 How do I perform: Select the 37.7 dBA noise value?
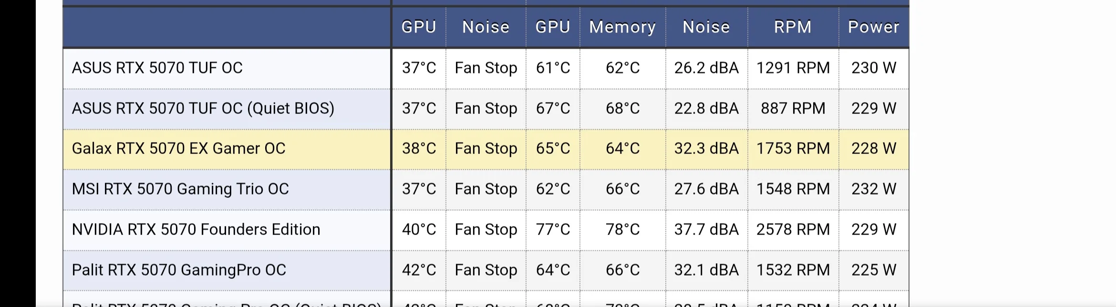(706, 230)
